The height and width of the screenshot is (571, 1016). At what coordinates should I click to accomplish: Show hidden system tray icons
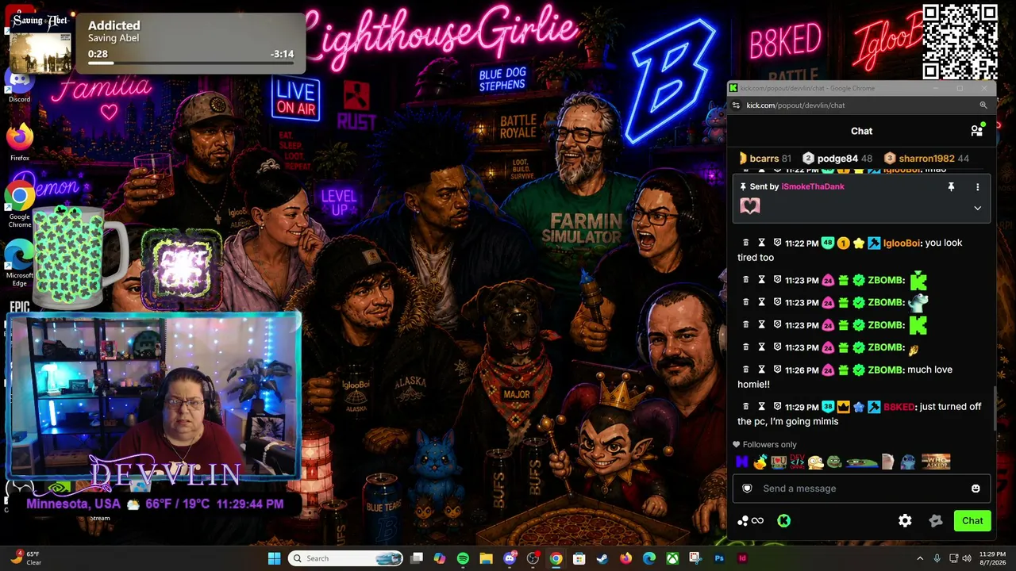tap(920, 558)
